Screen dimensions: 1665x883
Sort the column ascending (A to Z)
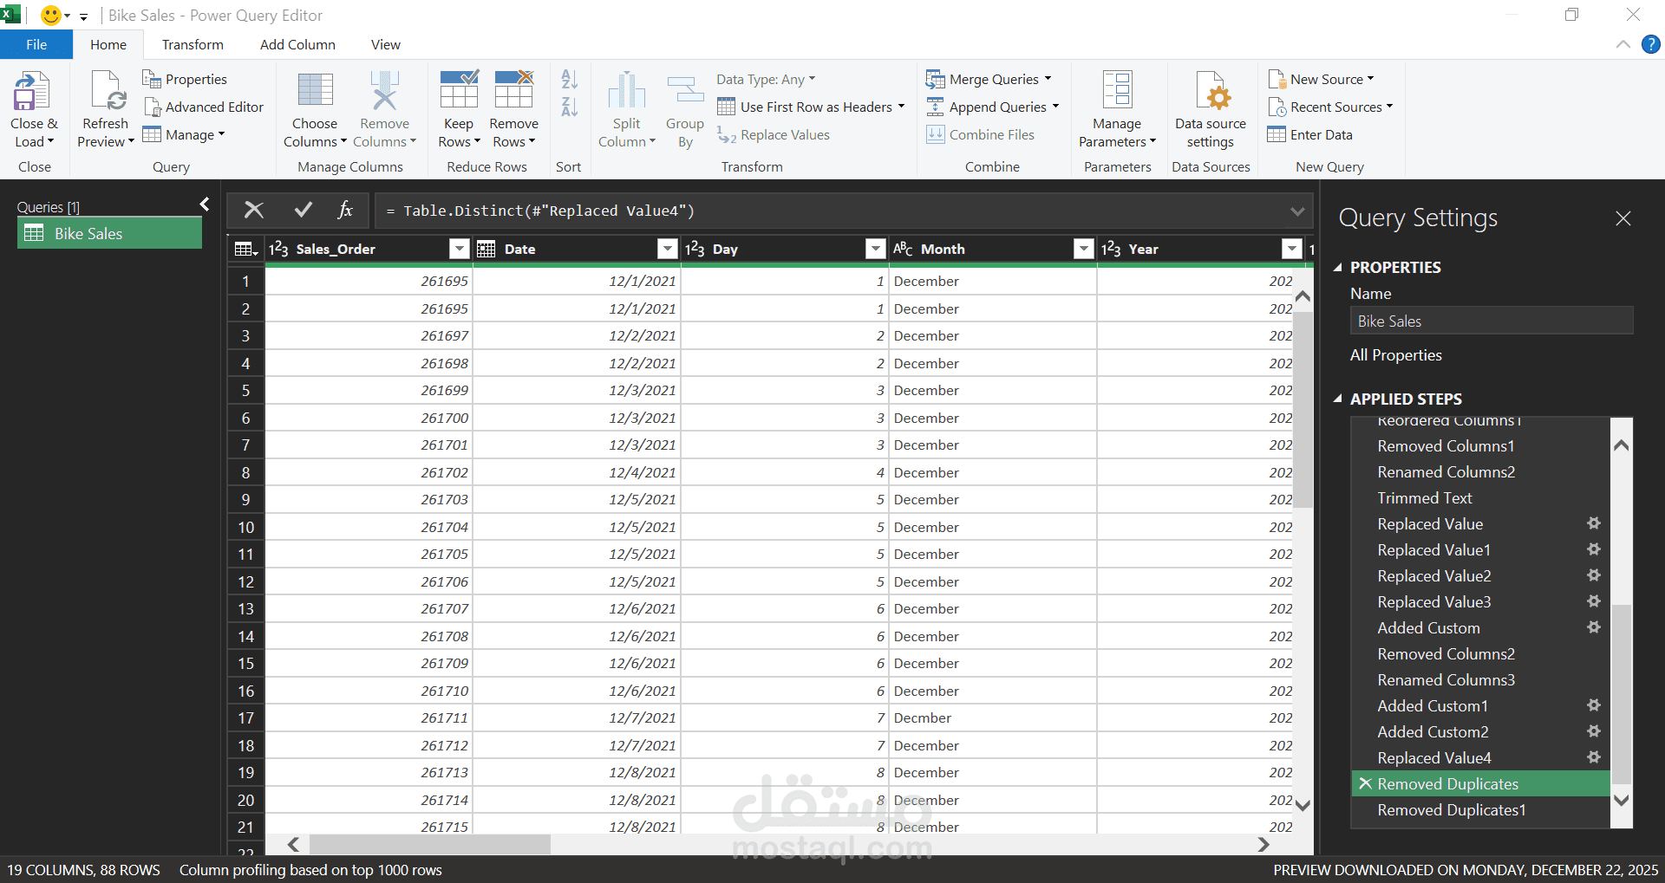(569, 79)
